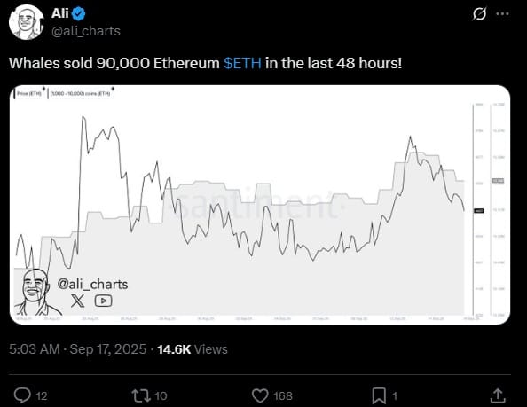The width and height of the screenshot is (527, 407).
Task: Open share options via upload arrow icon
Action: click(x=498, y=395)
